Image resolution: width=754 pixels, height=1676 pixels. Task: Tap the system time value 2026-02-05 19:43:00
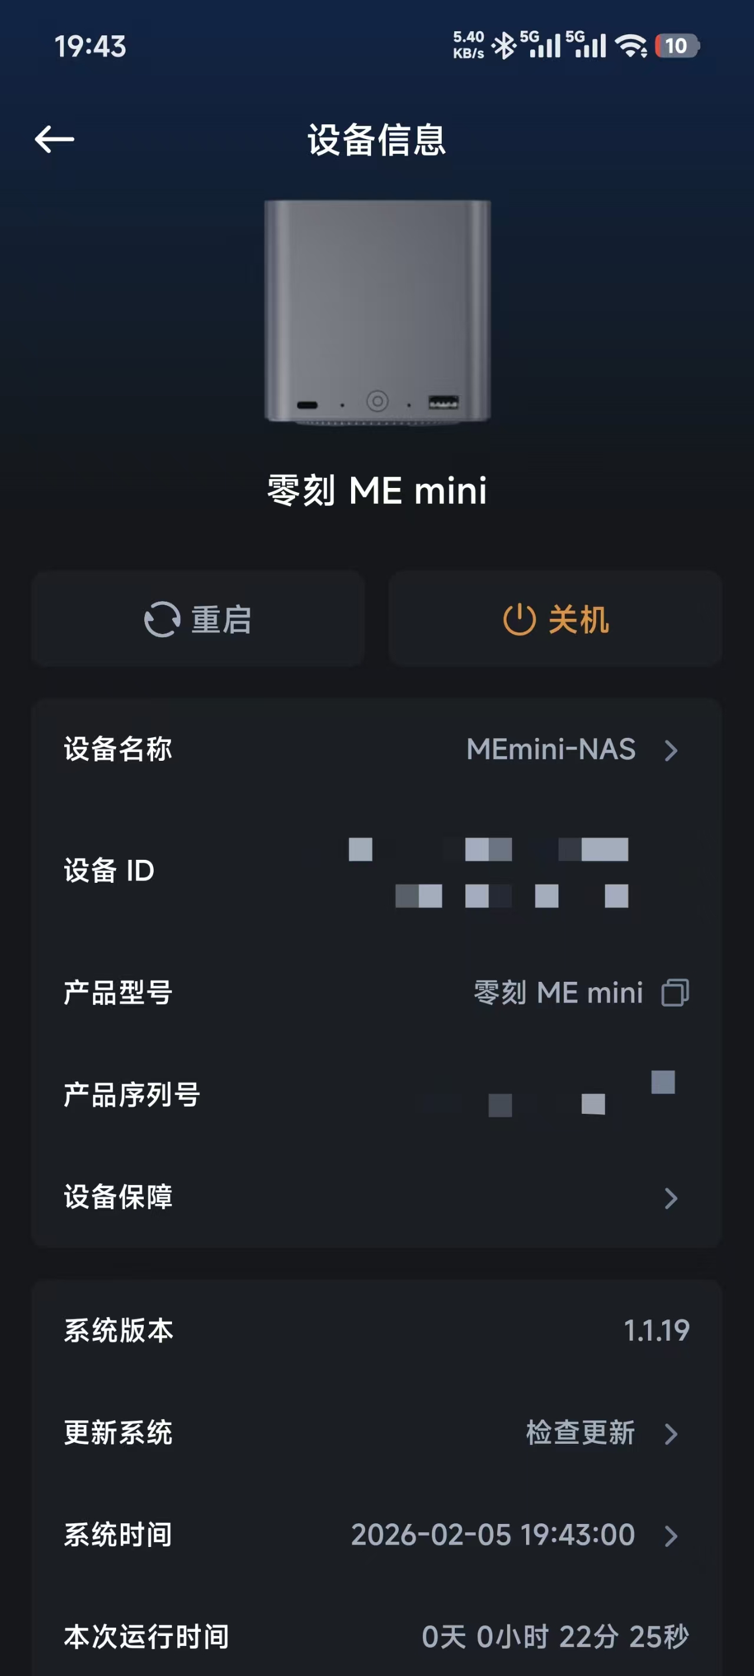[x=492, y=1535]
